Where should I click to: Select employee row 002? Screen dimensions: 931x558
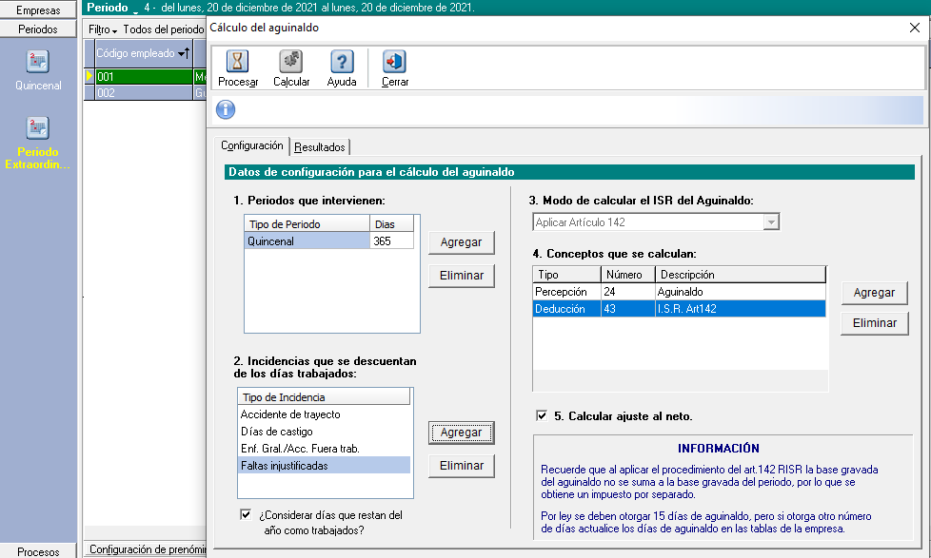point(145,93)
